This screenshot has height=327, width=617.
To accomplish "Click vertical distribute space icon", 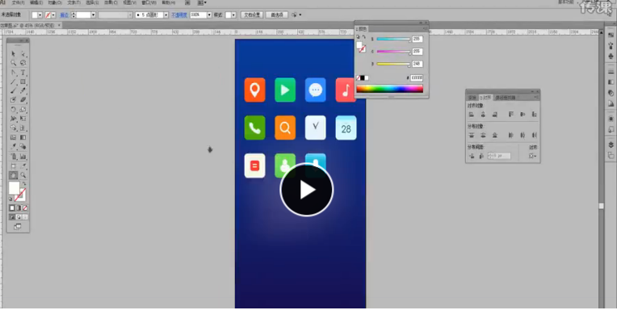I will coord(472,156).
